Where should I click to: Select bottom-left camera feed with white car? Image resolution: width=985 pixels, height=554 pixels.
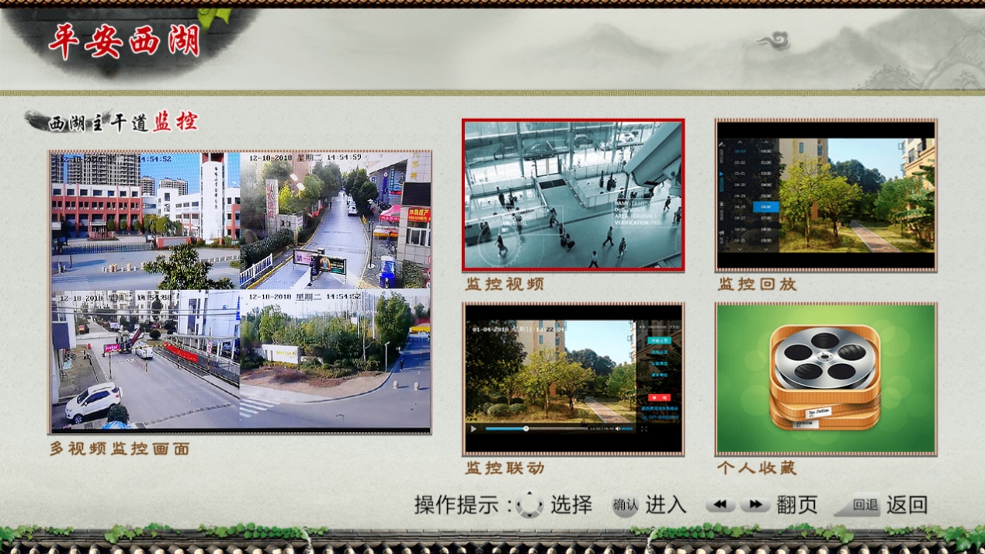(x=145, y=358)
